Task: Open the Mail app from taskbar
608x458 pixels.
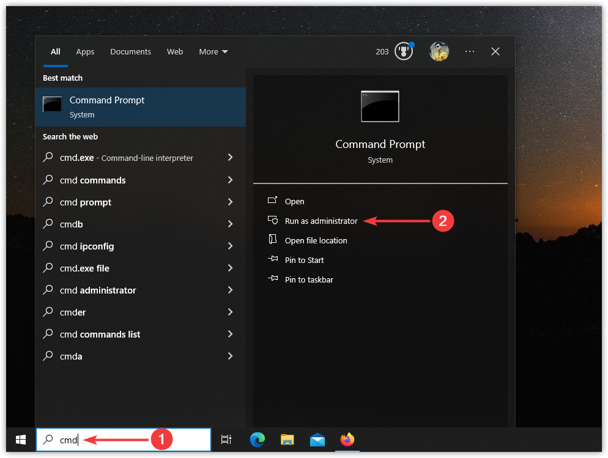Action: pos(317,439)
